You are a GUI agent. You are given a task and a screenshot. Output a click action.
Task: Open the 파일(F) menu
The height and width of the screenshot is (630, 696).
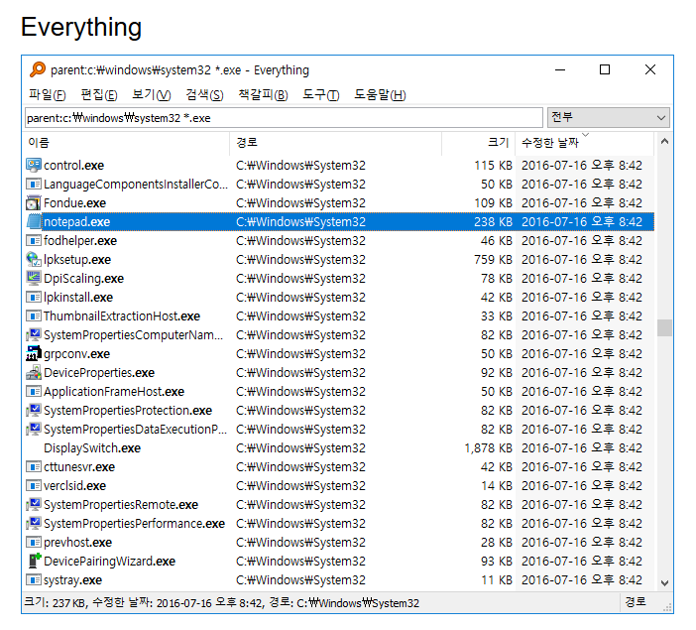coord(47,94)
